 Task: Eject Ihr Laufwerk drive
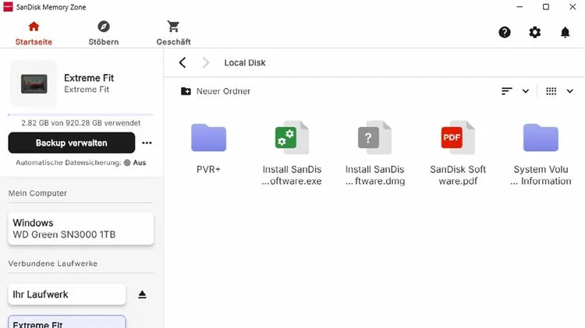(x=142, y=294)
